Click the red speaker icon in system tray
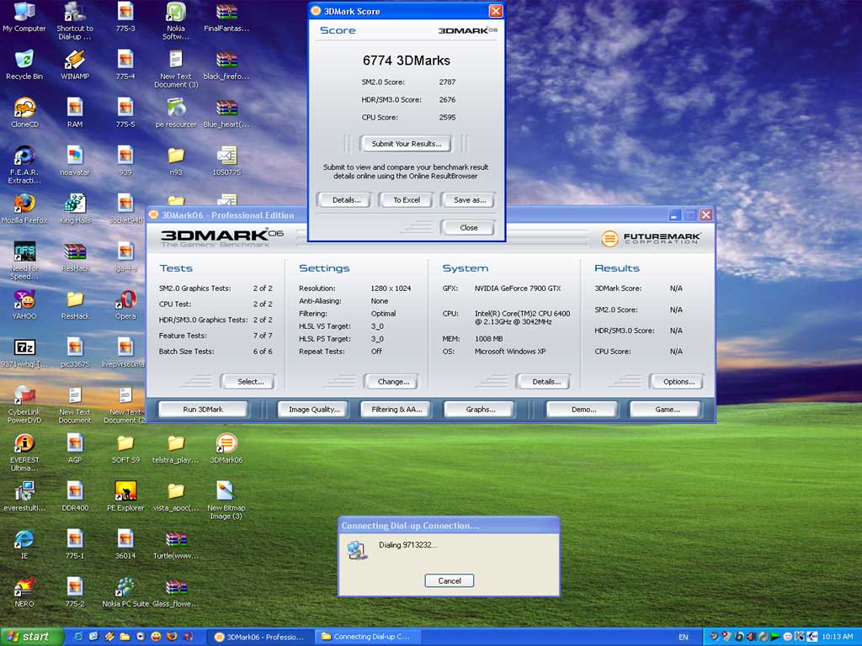The image size is (862, 646). point(751,637)
